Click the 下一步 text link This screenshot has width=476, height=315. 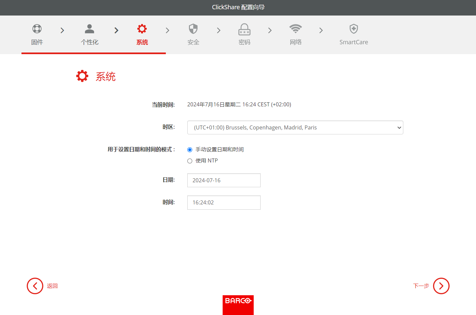coord(421,286)
